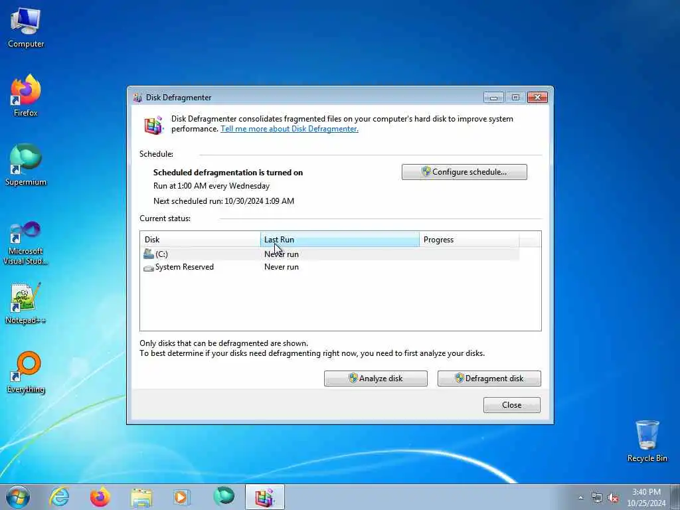Click the Configure schedule button
The width and height of the screenshot is (680, 510).
(464, 172)
